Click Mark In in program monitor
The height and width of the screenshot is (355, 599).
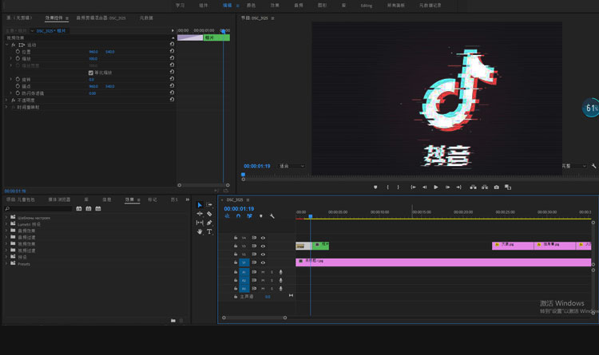pyautogui.click(x=387, y=187)
